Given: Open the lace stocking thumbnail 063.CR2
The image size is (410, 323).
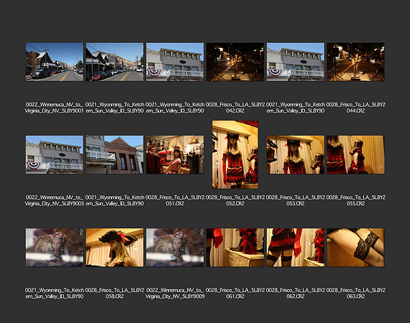Looking at the screenshot, I should tap(355, 248).
